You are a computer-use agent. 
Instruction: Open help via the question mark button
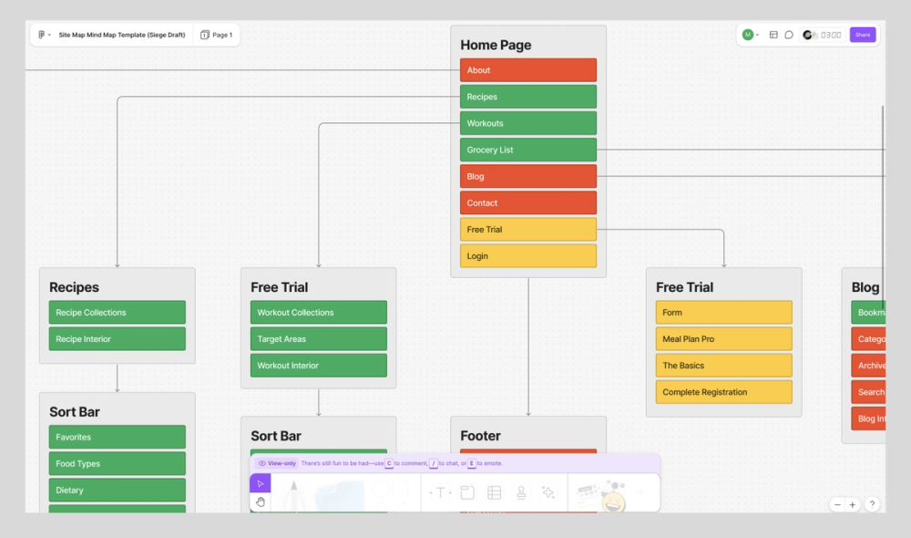pyautogui.click(x=872, y=503)
